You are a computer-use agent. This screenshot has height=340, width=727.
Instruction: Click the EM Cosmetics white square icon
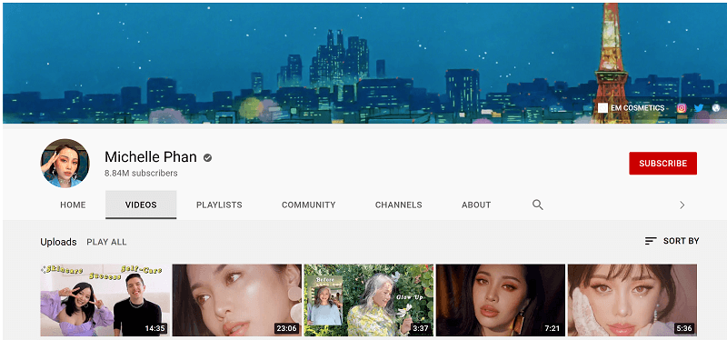coord(603,108)
